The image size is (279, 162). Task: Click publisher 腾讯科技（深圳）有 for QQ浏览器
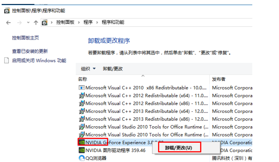[232, 158]
